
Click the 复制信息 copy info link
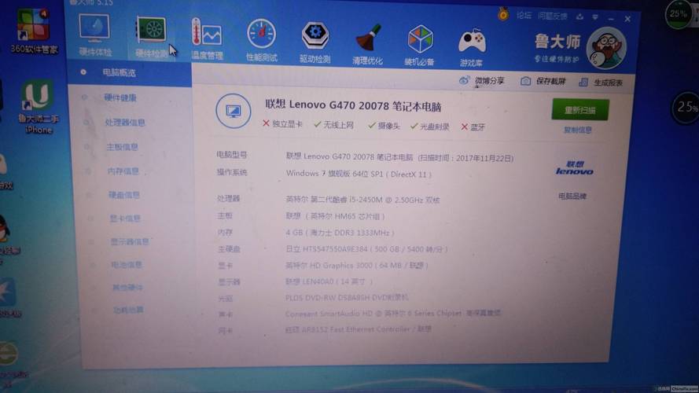tap(578, 130)
